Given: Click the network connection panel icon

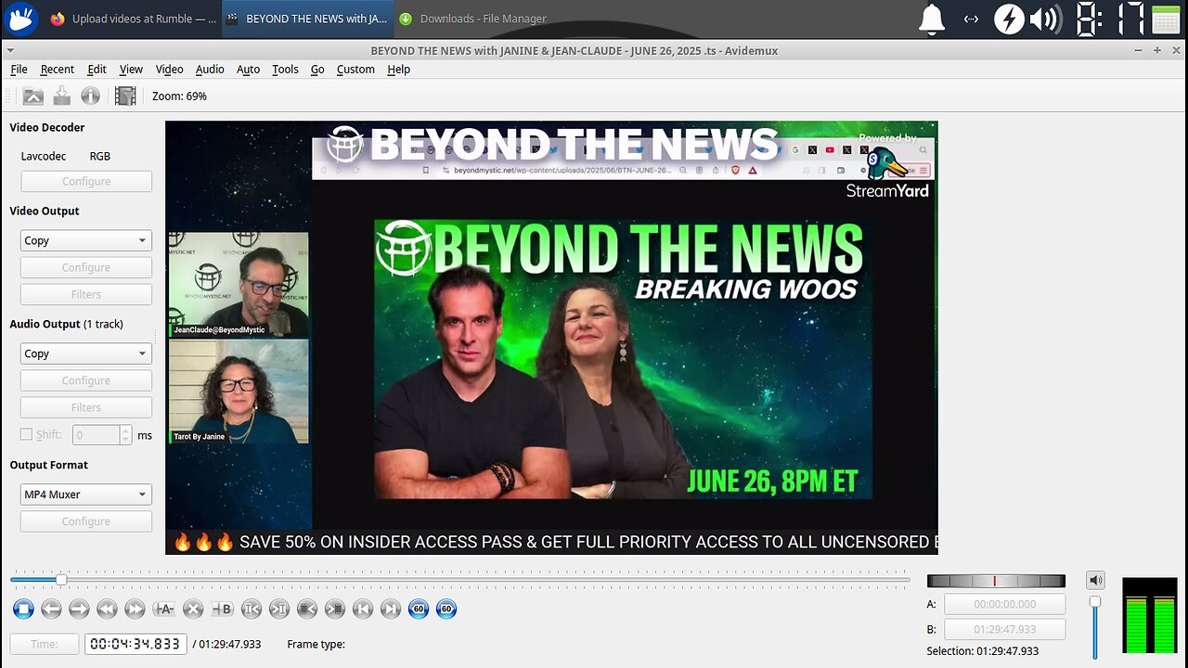Looking at the screenshot, I should [971, 19].
